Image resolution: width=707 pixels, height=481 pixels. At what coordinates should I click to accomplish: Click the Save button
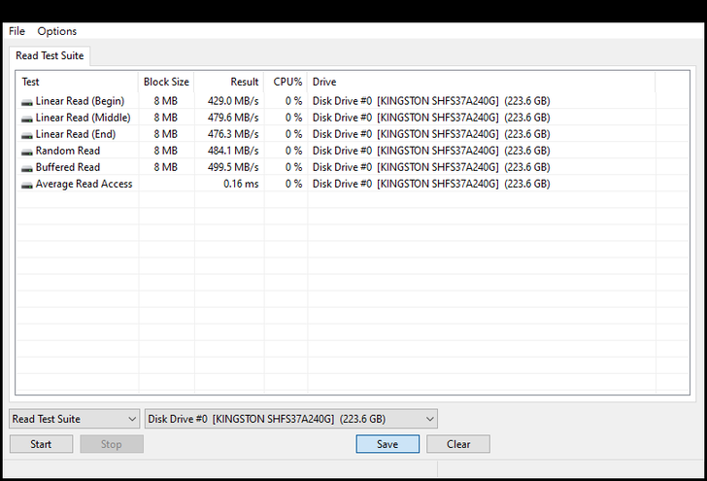387,444
